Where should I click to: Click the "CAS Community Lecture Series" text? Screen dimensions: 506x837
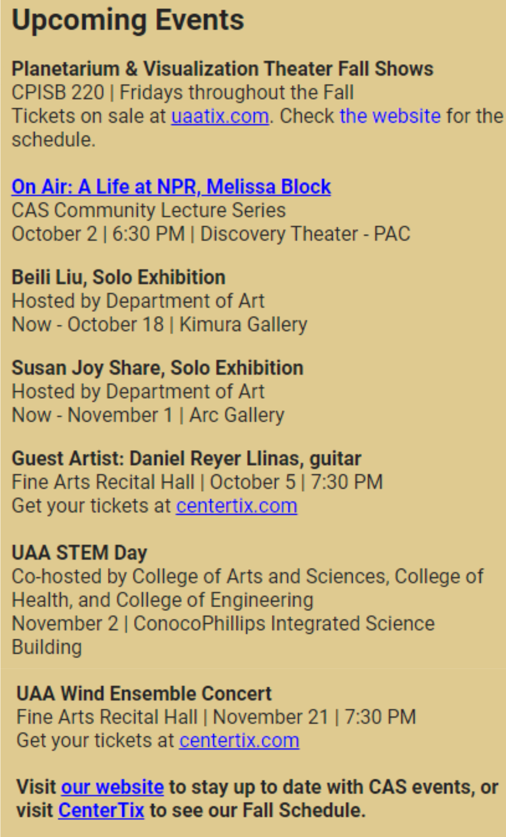[x=149, y=210]
